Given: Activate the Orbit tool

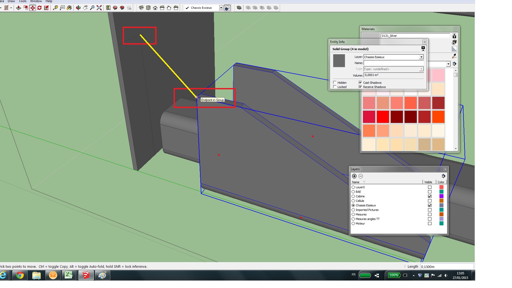Looking at the screenshot, I should [x=78, y=8].
